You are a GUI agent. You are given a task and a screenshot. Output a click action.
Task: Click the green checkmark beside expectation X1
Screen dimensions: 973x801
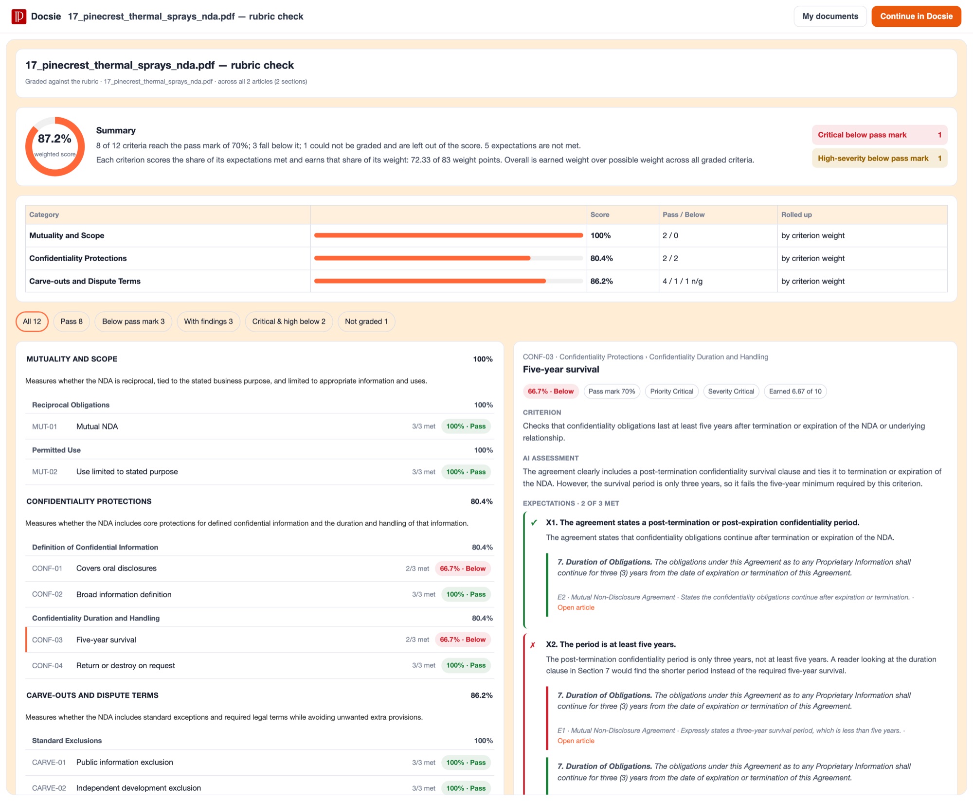[534, 523]
